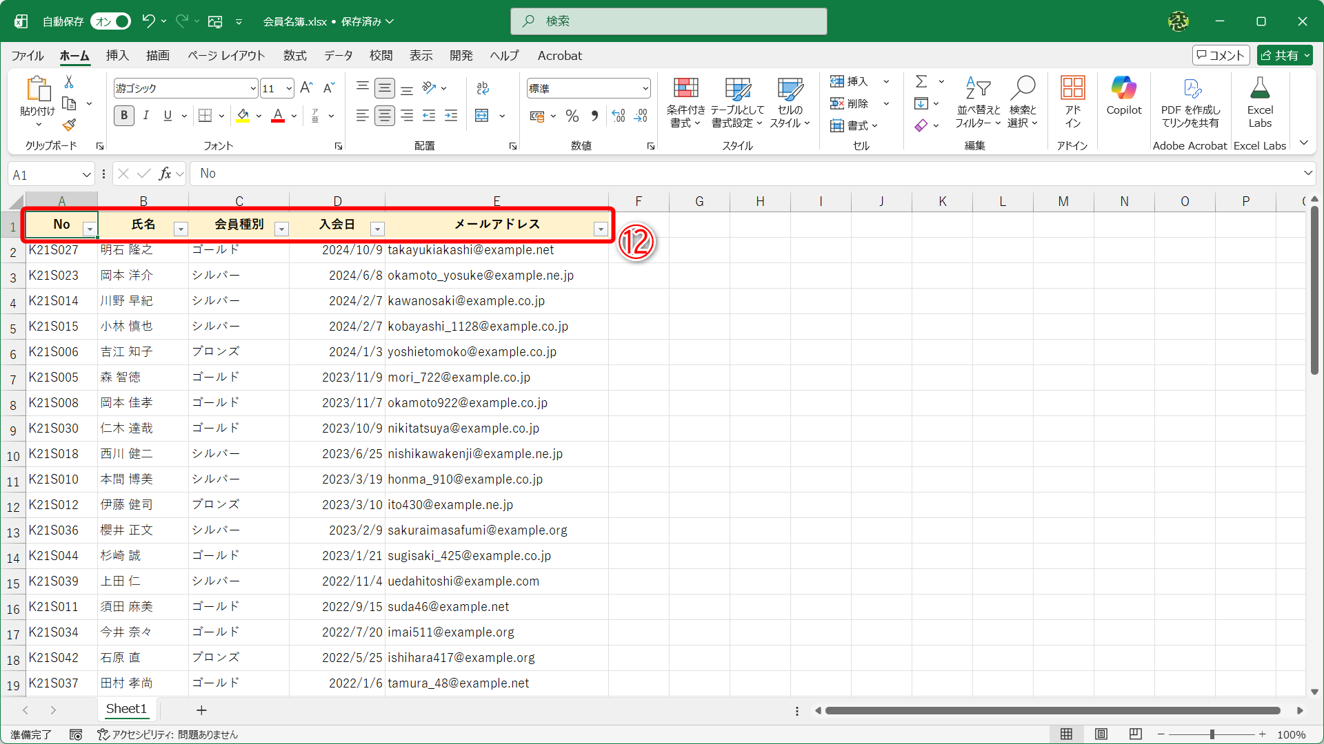Open the 挿入 ribbon tab
1324x744 pixels.
pyautogui.click(x=117, y=56)
